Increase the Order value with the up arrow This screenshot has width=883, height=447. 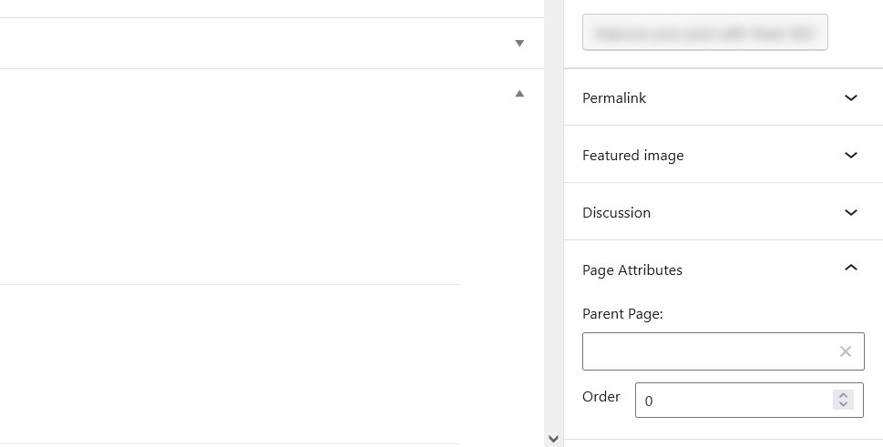[843, 395]
